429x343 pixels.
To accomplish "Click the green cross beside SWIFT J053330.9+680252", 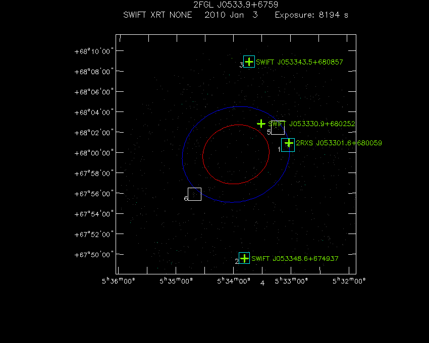I will pyautogui.click(x=261, y=124).
